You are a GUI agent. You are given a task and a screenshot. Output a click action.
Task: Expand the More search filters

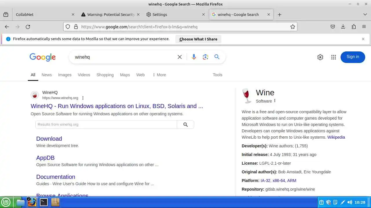pos(159,75)
